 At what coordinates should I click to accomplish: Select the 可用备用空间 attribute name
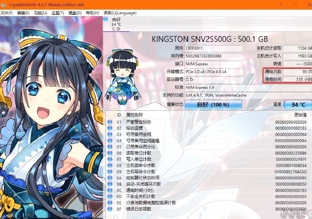[139, 134]
